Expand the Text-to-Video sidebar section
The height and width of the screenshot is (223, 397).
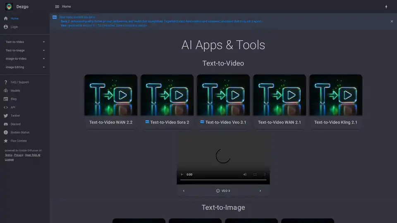(25, 42)
